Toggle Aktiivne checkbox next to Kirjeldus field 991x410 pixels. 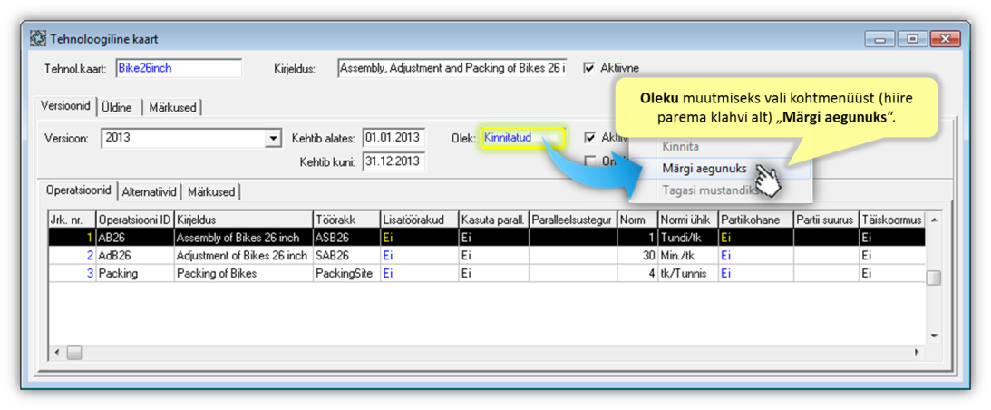[x=589, y=68]
